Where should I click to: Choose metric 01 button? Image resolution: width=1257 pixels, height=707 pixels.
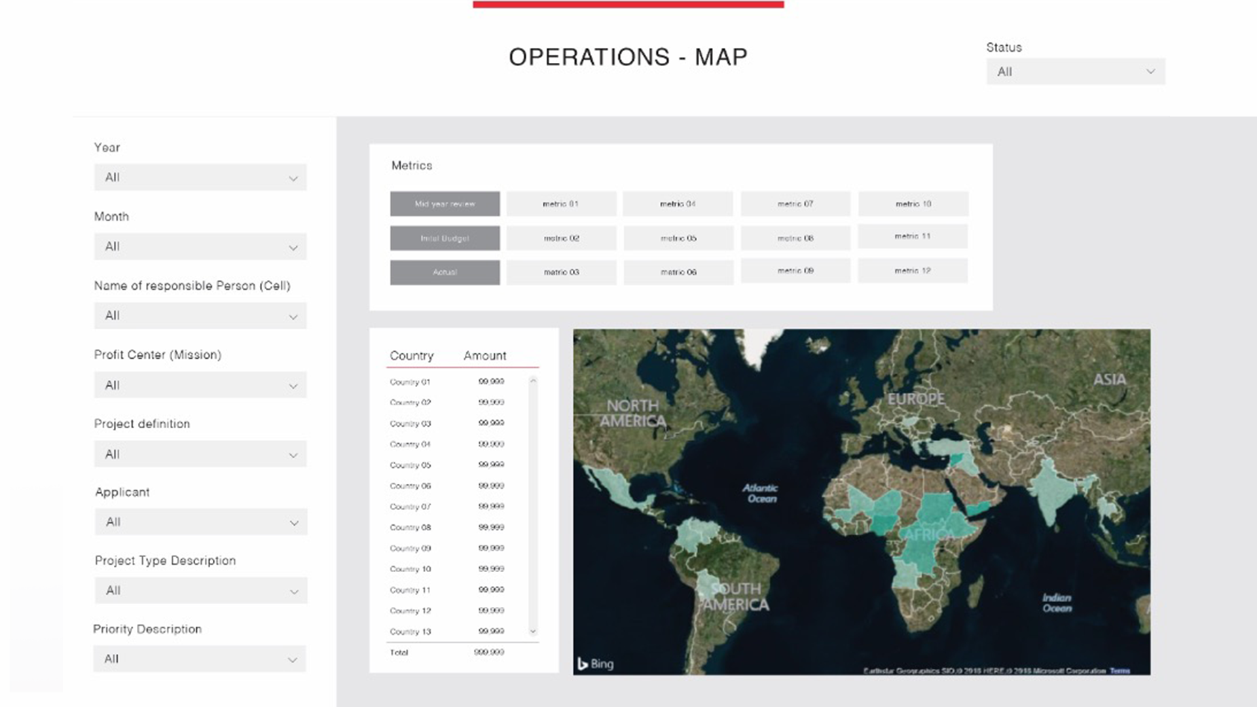tap(561, 204)
